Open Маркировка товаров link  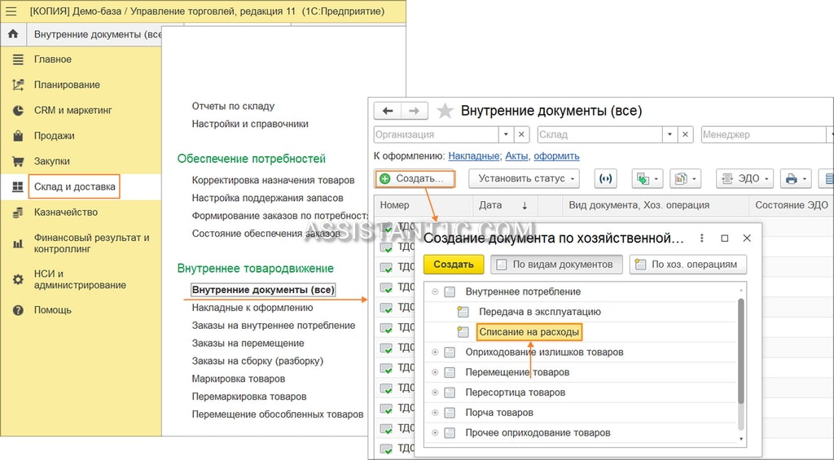(x=239, y=379)
